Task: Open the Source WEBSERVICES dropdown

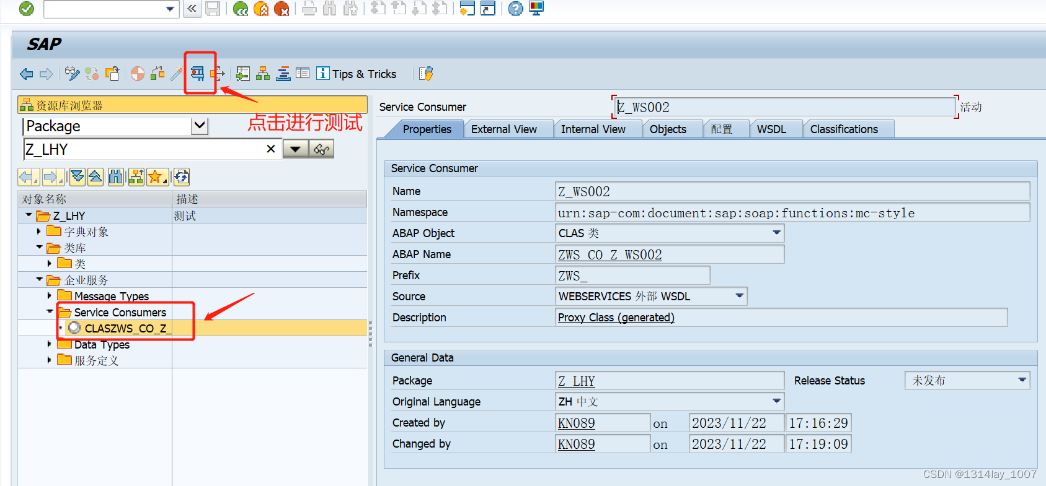Action: (x=739, y=296)
